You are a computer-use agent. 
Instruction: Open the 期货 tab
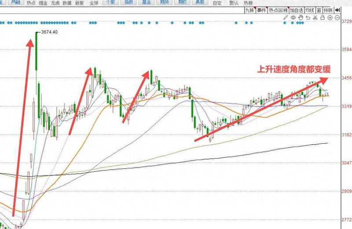[x=165, y=3]
